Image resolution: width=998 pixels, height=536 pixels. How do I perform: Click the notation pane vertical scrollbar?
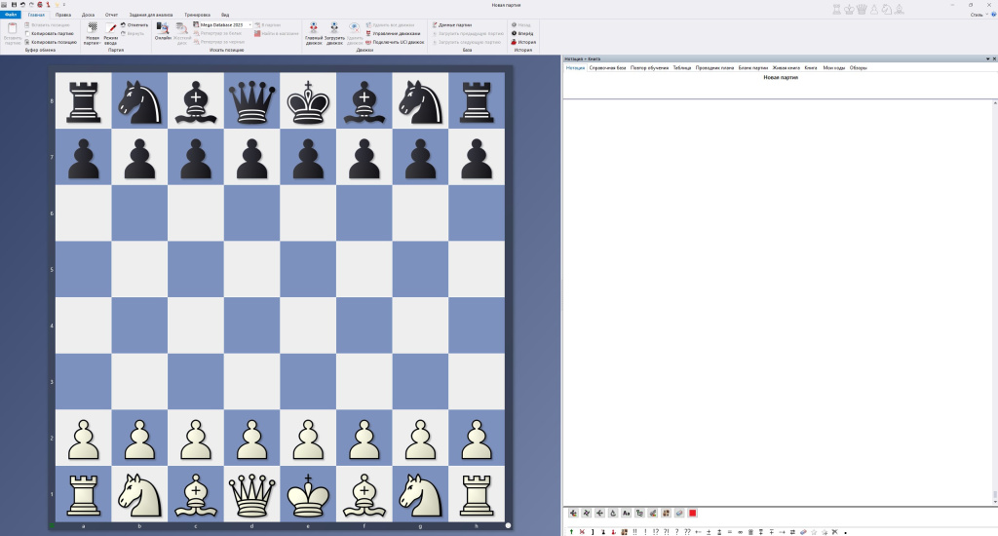click(995, 302)
